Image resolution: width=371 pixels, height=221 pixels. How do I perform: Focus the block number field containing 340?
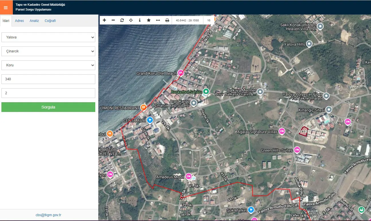tap(48, 79)
